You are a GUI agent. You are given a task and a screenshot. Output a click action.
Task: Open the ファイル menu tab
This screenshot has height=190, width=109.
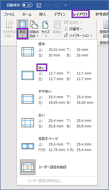9,14
